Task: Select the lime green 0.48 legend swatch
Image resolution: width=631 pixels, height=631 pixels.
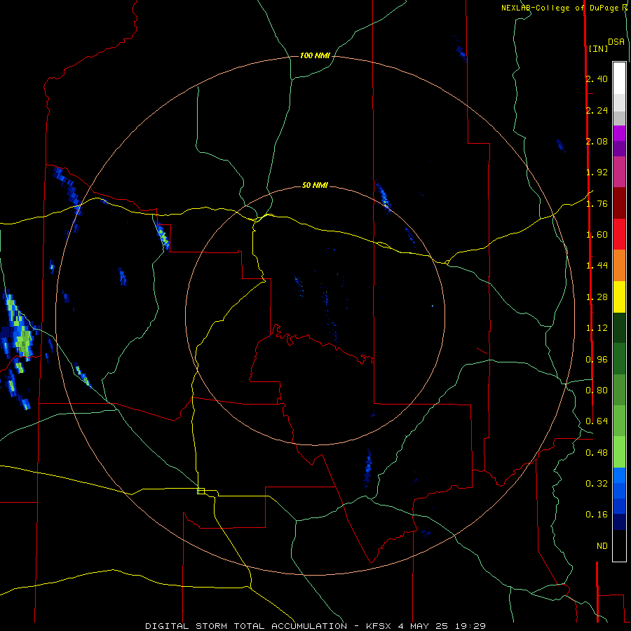Action: pos(619,452)
